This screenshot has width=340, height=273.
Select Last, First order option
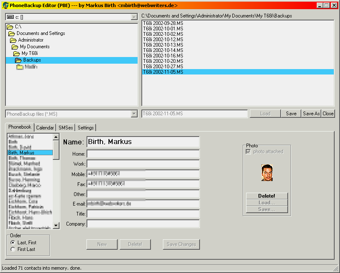click(13, 243)
